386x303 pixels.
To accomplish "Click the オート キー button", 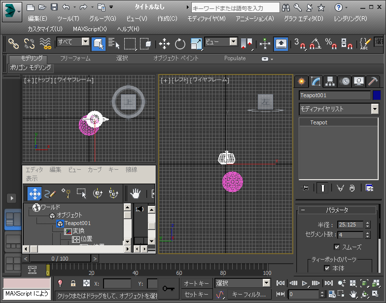I will (196, 283).
